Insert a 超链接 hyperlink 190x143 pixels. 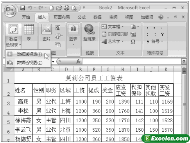pos(89,32)
